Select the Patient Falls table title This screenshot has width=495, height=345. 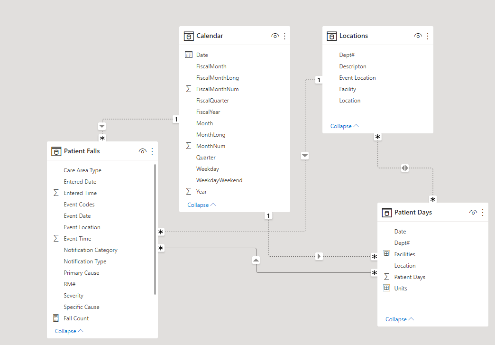82,151
